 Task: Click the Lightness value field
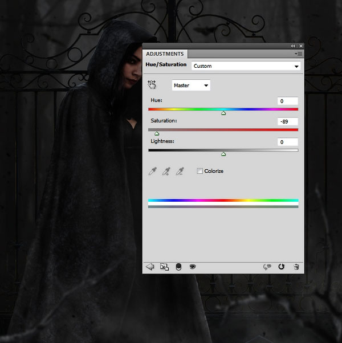[x=288, y=142]
